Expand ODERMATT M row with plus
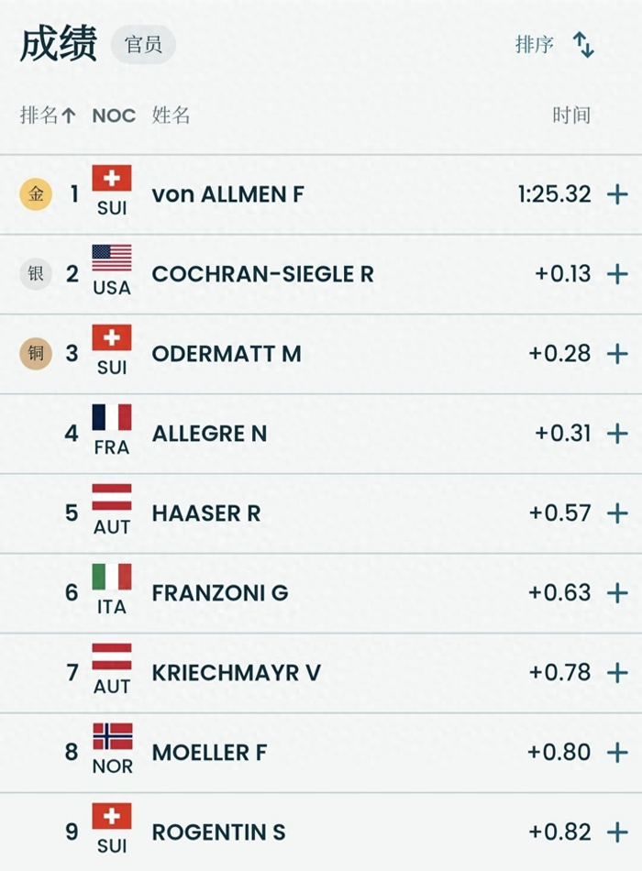 pos(617,354)
